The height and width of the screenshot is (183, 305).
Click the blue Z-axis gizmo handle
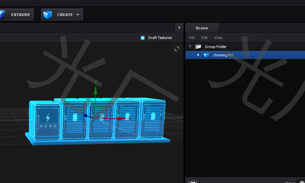pyautogui.click(x=85, y=116)
